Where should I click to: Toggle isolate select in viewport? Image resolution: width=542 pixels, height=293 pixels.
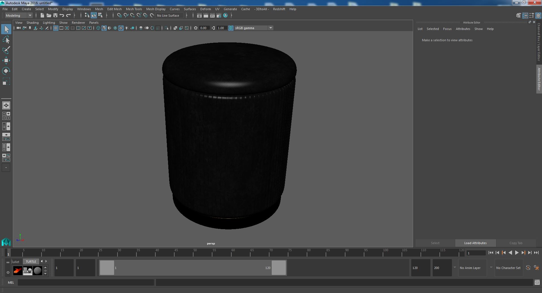point(167,28)
